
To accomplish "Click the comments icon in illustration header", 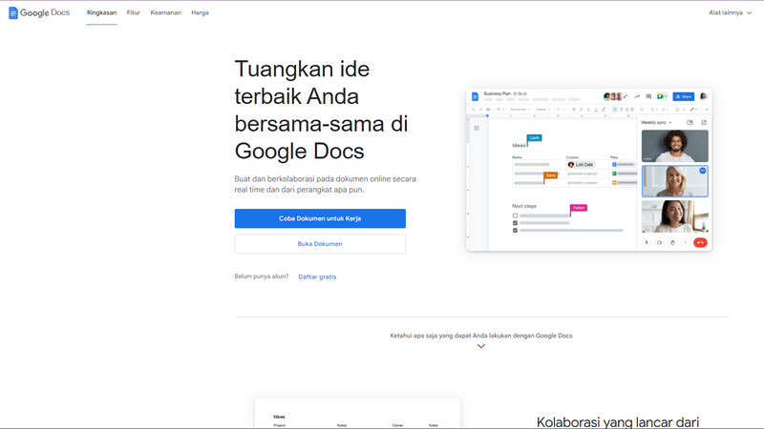I will click(x=648, y=96).
